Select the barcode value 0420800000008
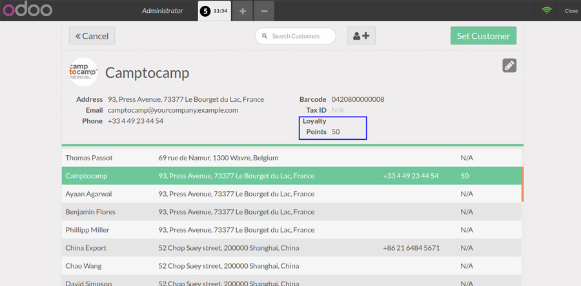The width and height of the screenshot is (581, 286). (358, 99)
